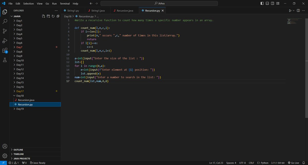
Task: Expand the Day7 folder
Action: [x=35, y=47]
